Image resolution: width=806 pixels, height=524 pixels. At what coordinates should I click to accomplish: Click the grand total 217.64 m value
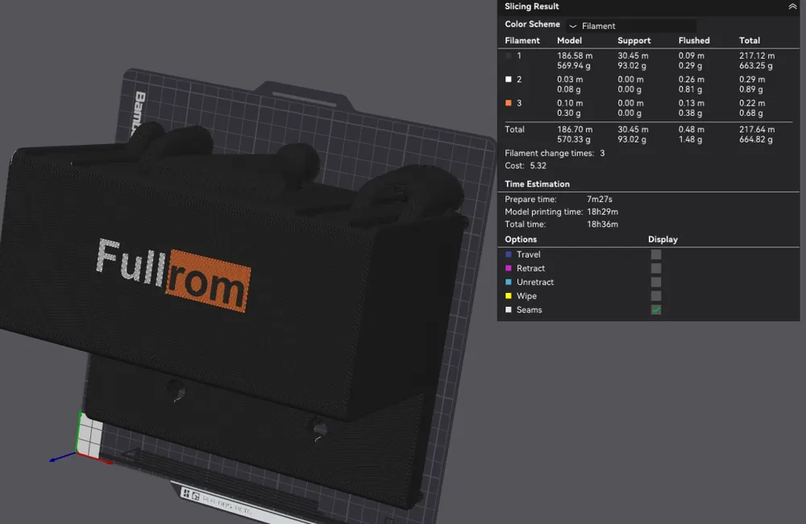[x=757, y=130]
